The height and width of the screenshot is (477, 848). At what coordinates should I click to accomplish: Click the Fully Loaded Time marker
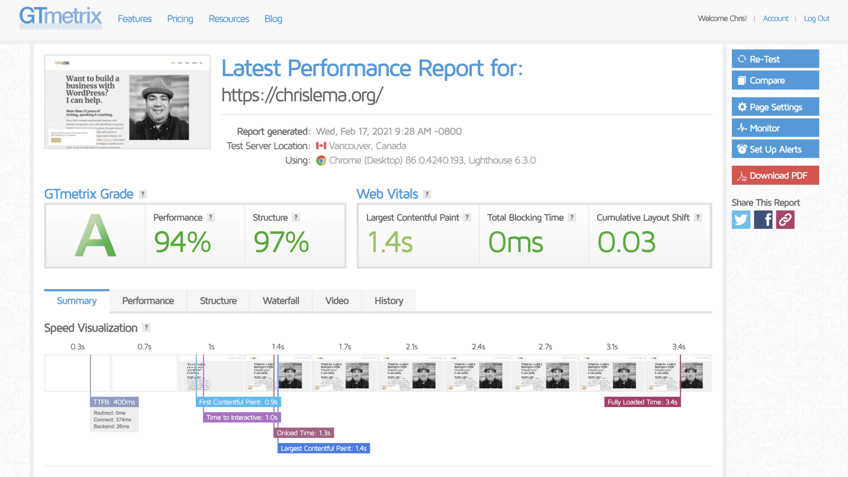[x=642, y=402]
